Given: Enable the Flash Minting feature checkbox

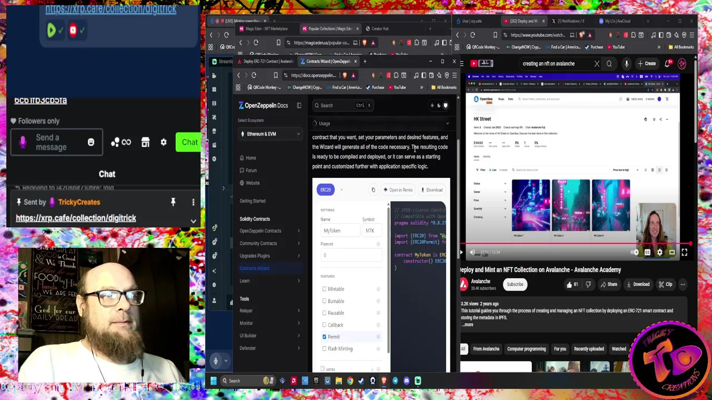Looking at the screenshot, I should [324, 349].
